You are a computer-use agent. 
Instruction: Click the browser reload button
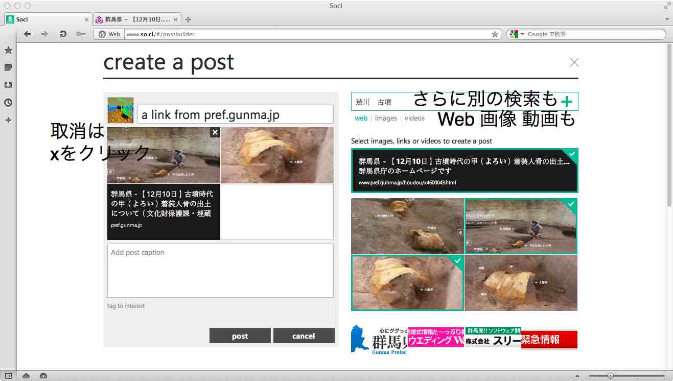coord(63,34)
